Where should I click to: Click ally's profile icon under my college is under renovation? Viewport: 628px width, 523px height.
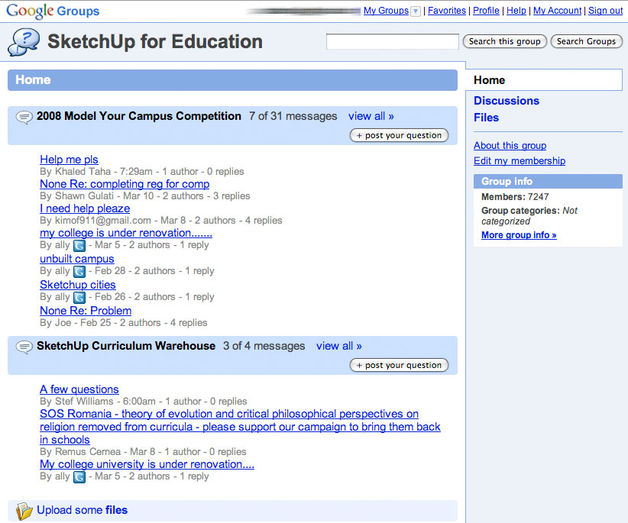pos(79,245)
